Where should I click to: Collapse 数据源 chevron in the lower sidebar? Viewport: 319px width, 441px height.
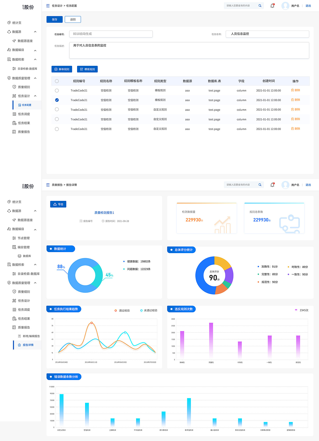click(35, 211)
